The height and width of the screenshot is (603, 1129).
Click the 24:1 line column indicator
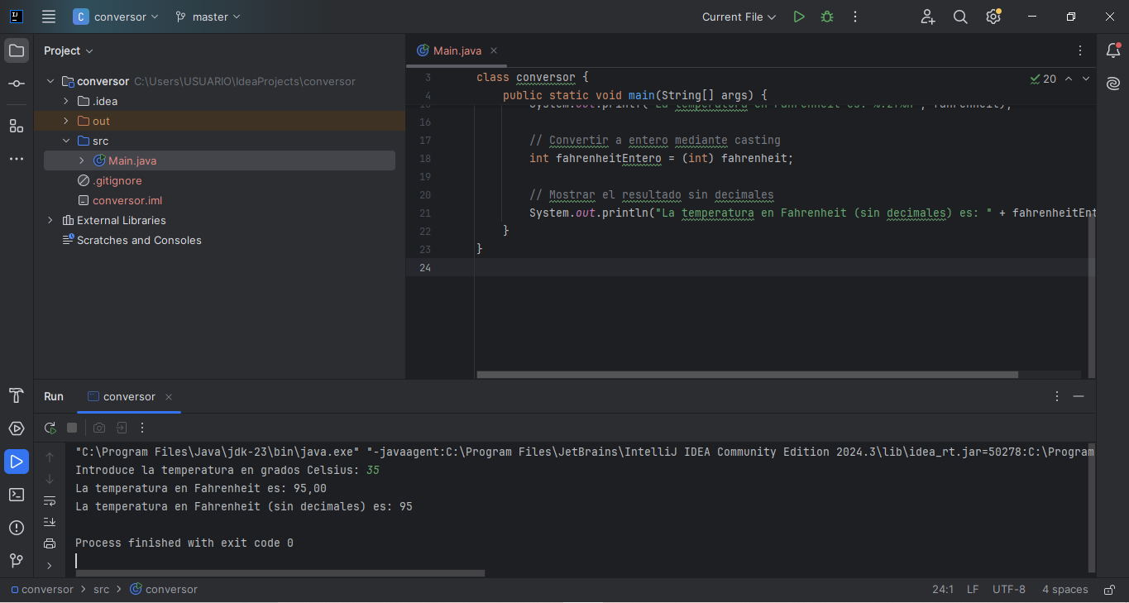tap(943, 590)
